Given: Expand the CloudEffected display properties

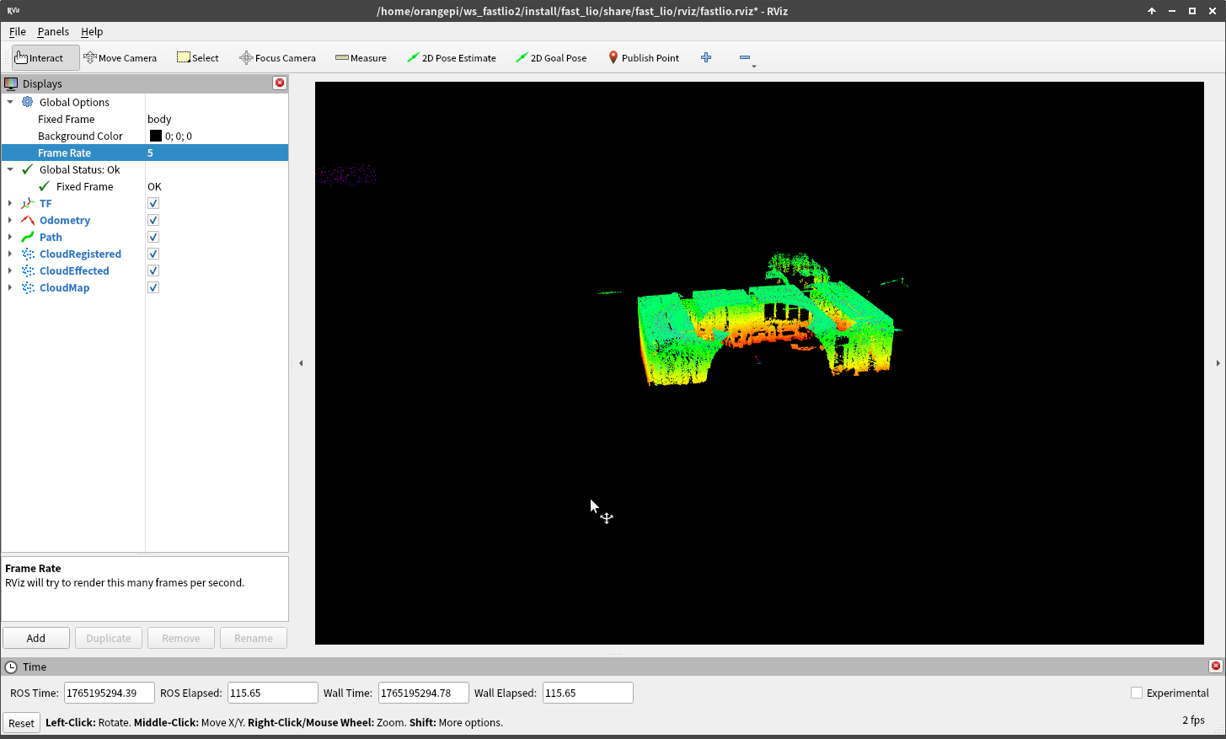Looking at the screenshot, I should click(10, 270).
